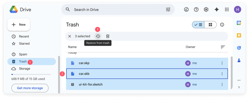
Task: Click the Delete forever icon
Action: click(108, 36)
